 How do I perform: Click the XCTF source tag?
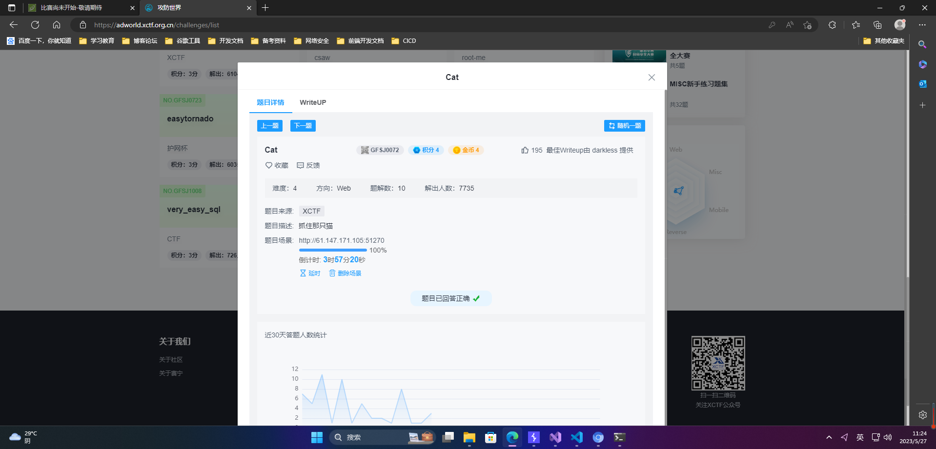311,211
